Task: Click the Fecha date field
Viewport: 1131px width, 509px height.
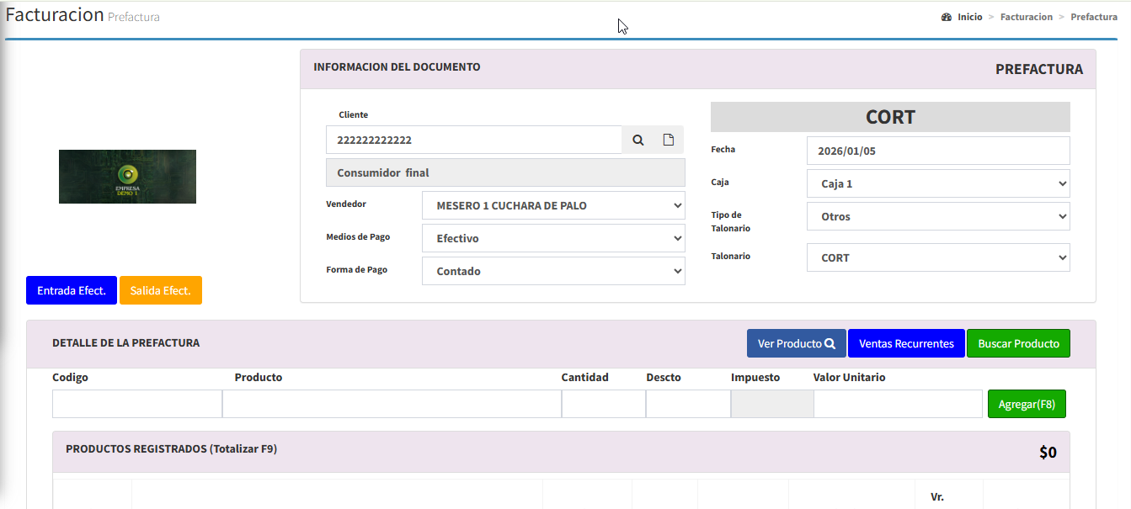Action: (938, 151)
